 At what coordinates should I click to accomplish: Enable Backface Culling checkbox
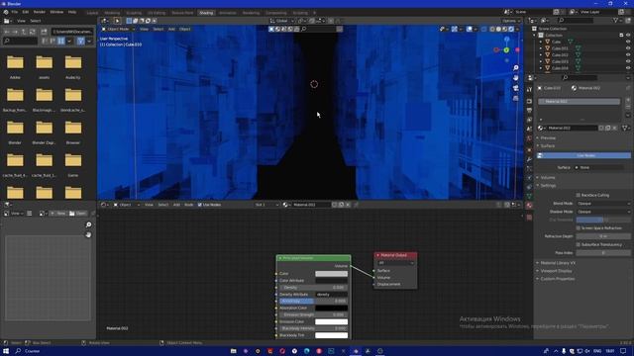(x=579, y=195)
